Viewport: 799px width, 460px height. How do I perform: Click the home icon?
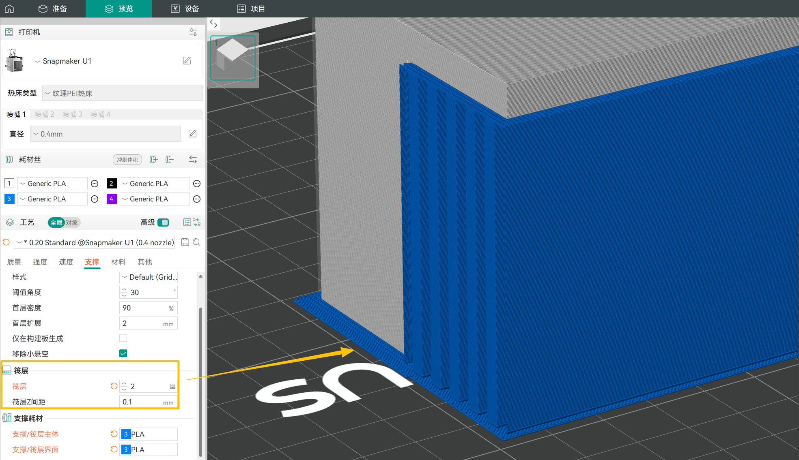(x=9, y=9)
